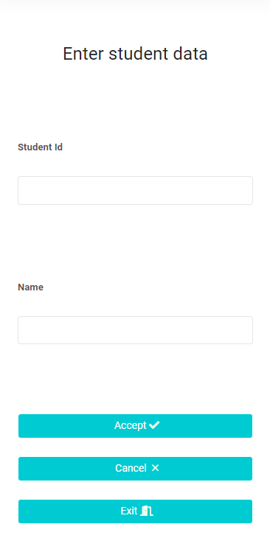Discard the entry using Cancel
This screenshot has width=270, height=538.
click(135, 468)
